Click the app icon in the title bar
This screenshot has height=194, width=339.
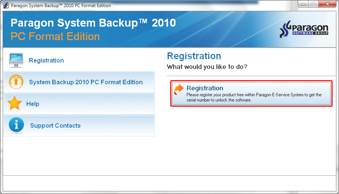(6, 6)
